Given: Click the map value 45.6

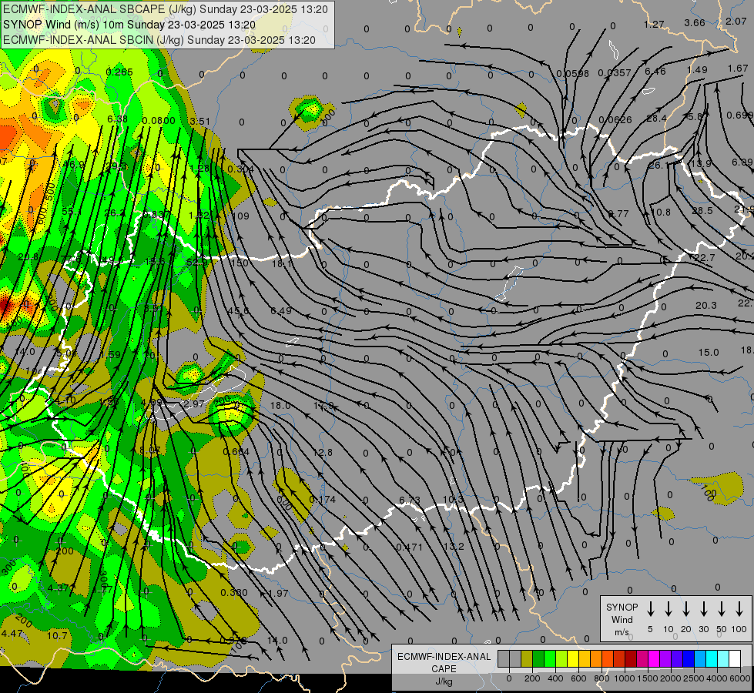Looking at the screenshot, I should 239,311.
